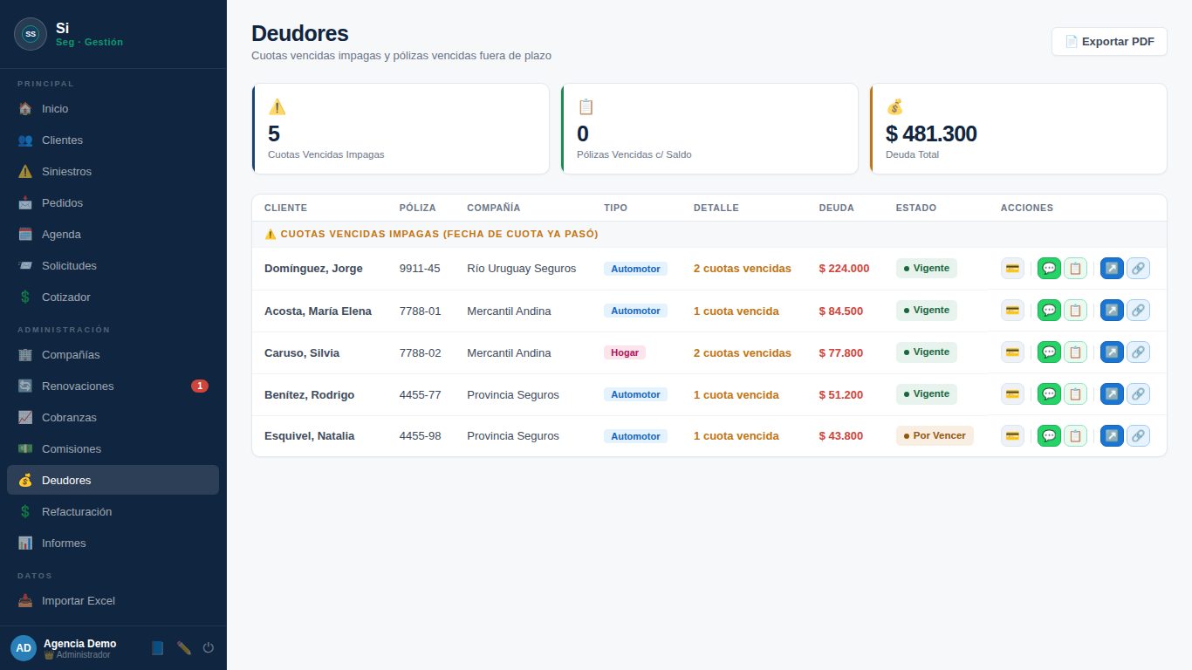Click green chat icon for Caruso, Silvia
The width and height of the screenshot is (1192, 670).
[x=1049, y=352]
